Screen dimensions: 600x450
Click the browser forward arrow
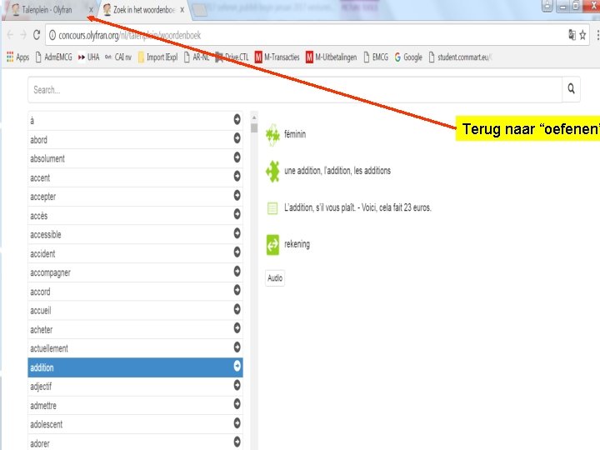(x=23, y=35)
